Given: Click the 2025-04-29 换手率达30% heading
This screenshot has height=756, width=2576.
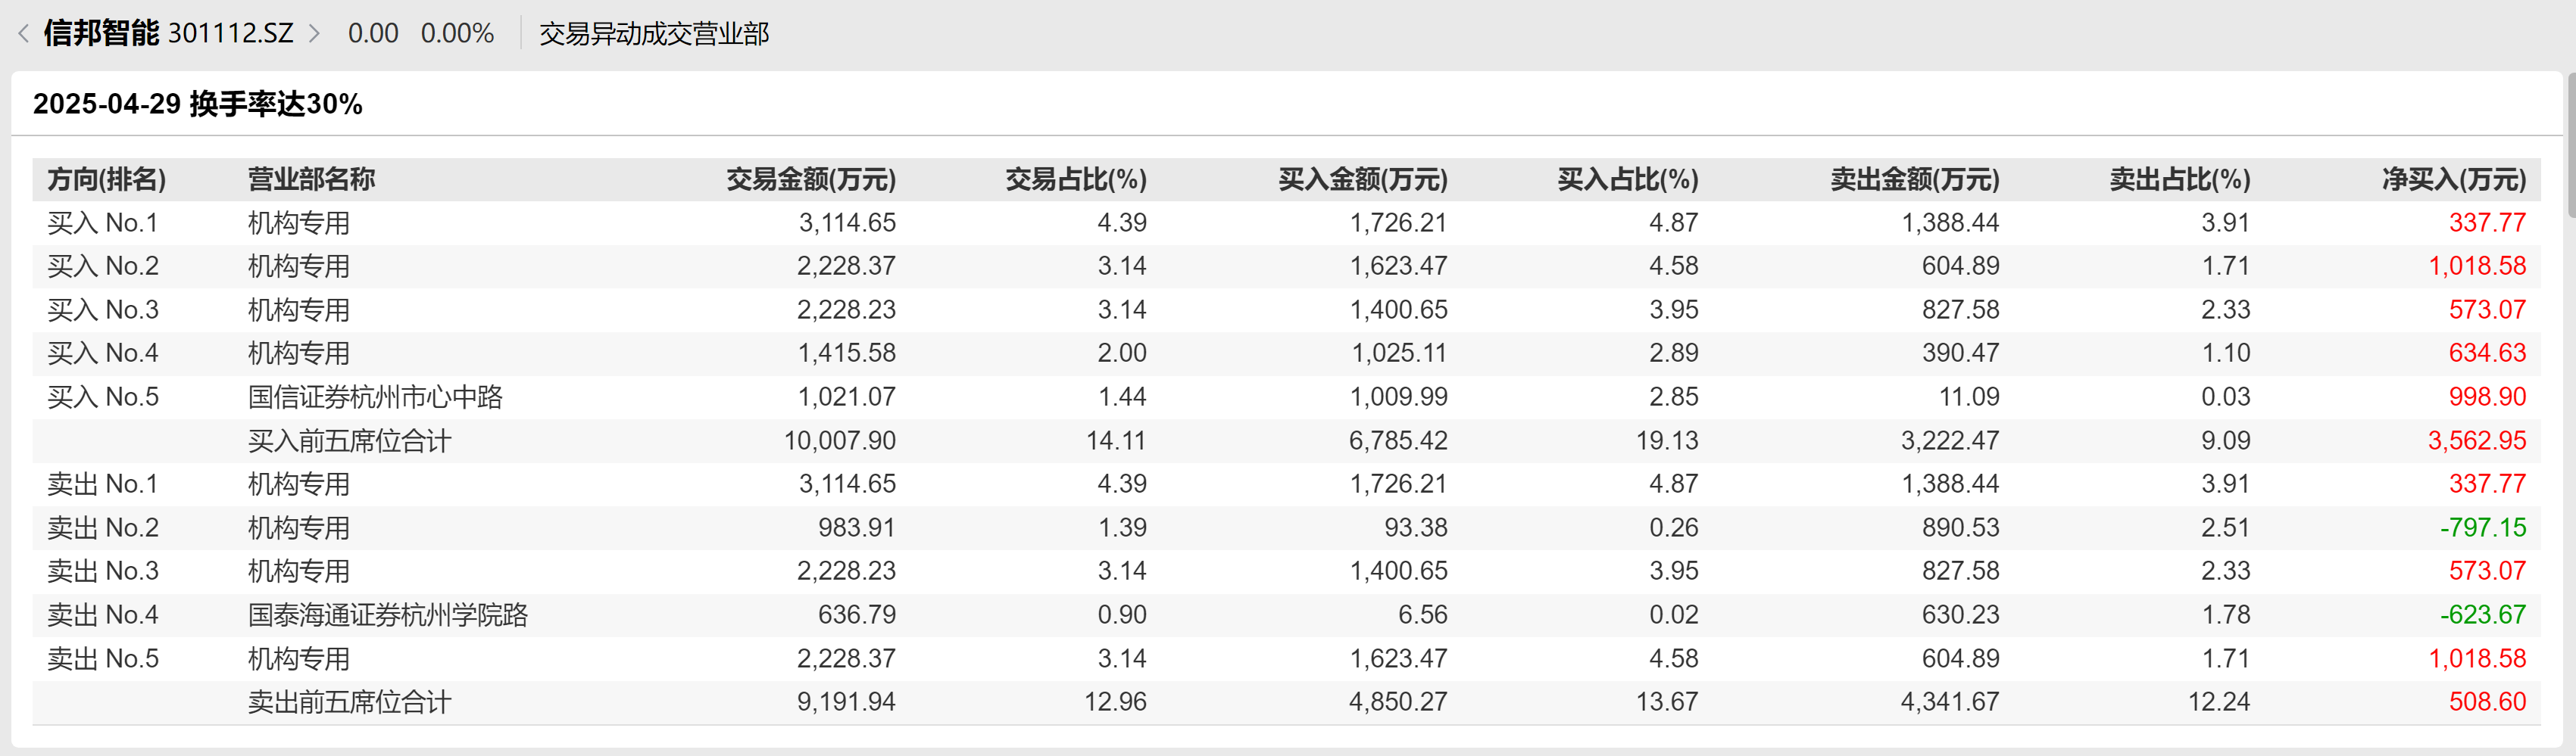Looking at the screenshot, I should tap(197, 104).
